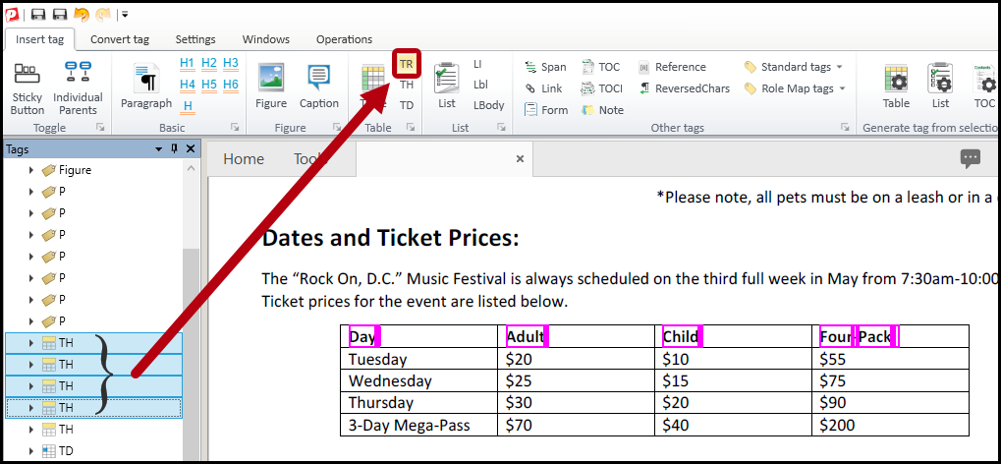The width and height of the screenshot is (1001, 464).
Task: Expand the Figure tag in Tags tree
Action: tap(30, 170)
